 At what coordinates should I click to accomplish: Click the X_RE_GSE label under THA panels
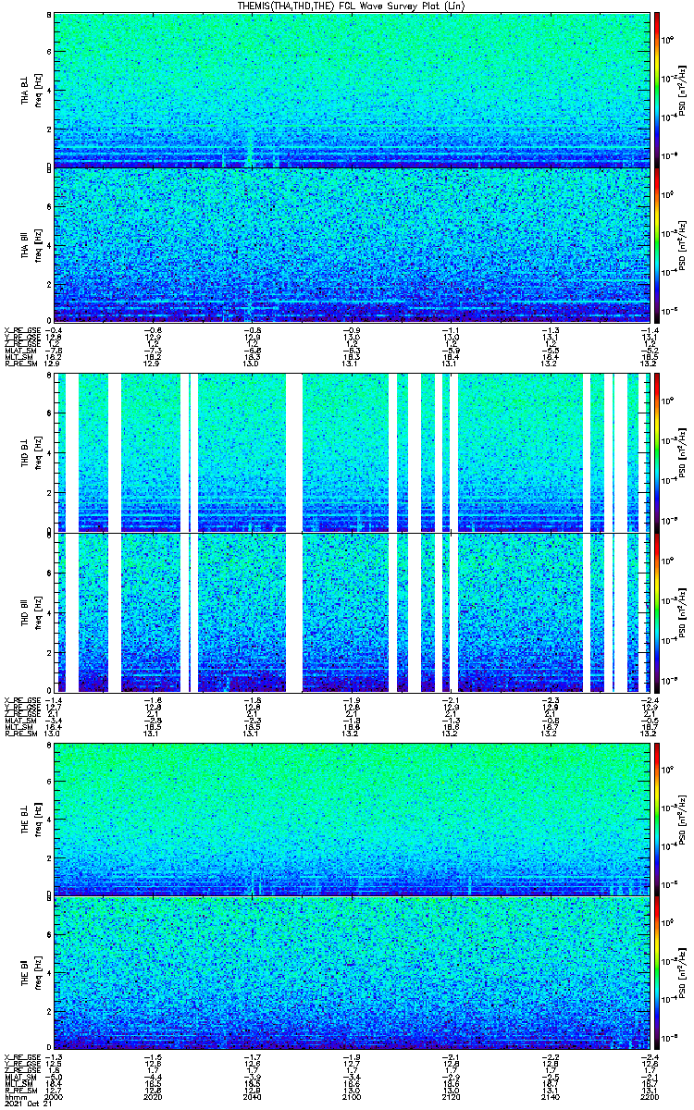pyautogui.click(x=20, y=330)
